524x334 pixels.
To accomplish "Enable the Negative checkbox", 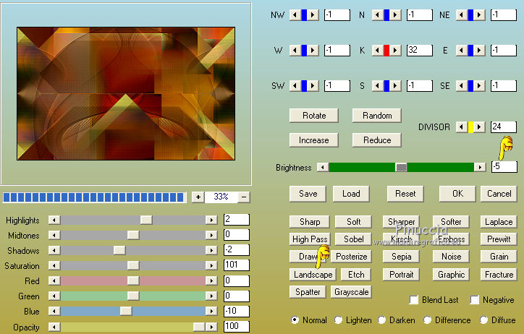I will click(x=475, y=299).
